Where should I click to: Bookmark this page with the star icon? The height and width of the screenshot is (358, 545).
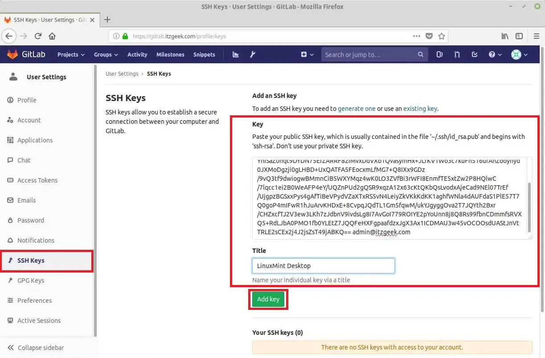[x=442, y=36]
